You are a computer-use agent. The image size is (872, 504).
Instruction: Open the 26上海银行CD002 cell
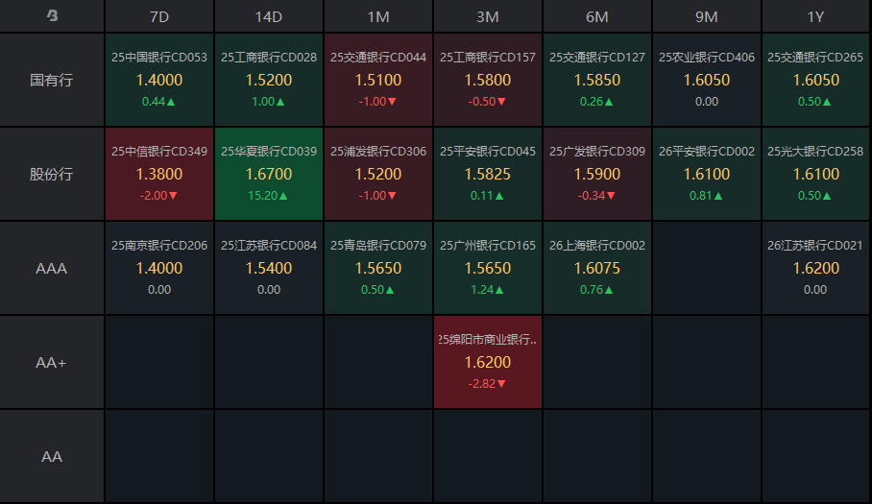point(596,269)
